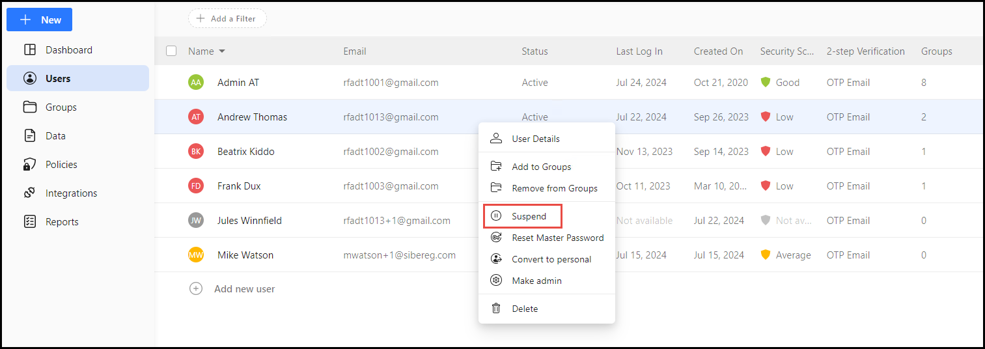
Task: Open the Dashboard sidebar icon
Action: point(30,50)
